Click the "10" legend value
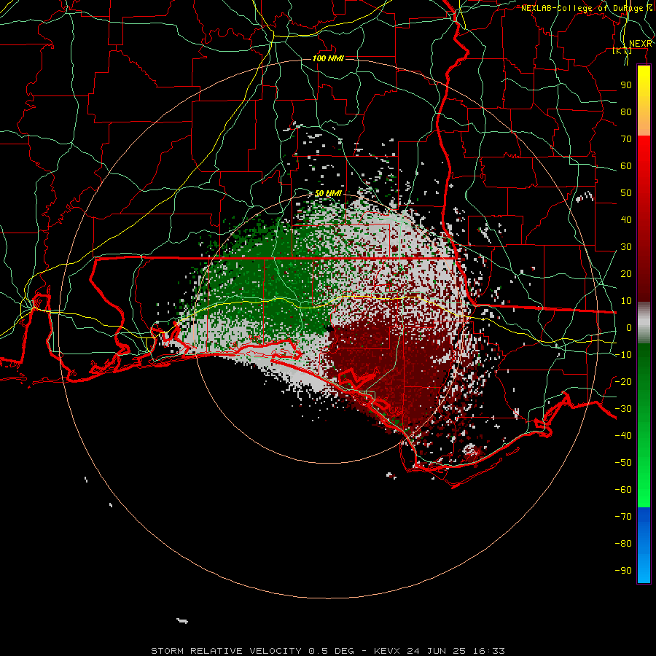This screenshot has height=656, width=656. point(626,301)
